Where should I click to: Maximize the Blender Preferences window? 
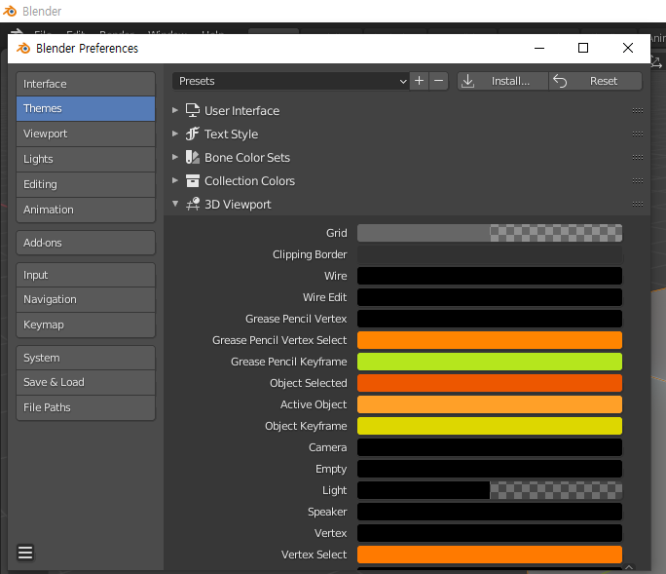583,48
